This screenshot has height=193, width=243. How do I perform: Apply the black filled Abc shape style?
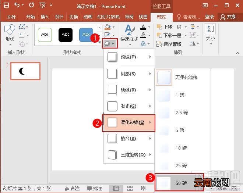pos(66,35)
